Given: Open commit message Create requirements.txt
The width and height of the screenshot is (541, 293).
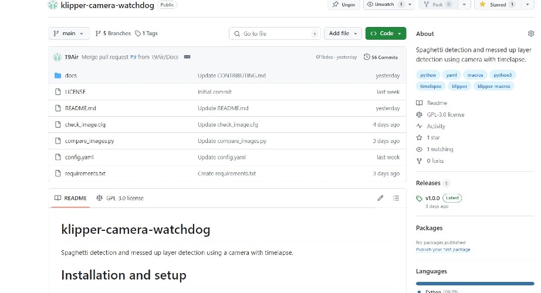Looking at the screenshot, I should pos(226,173).
